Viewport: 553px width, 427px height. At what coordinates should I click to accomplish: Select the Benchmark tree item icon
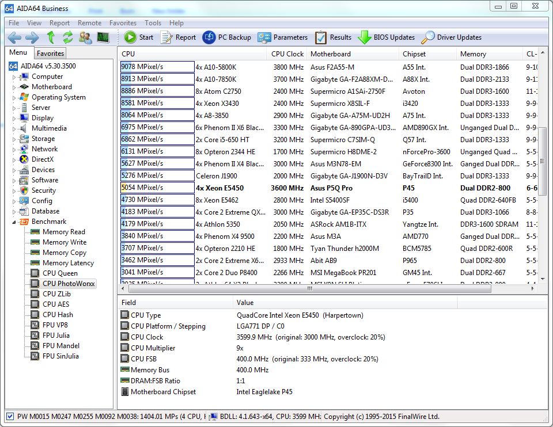click(24, 222)
